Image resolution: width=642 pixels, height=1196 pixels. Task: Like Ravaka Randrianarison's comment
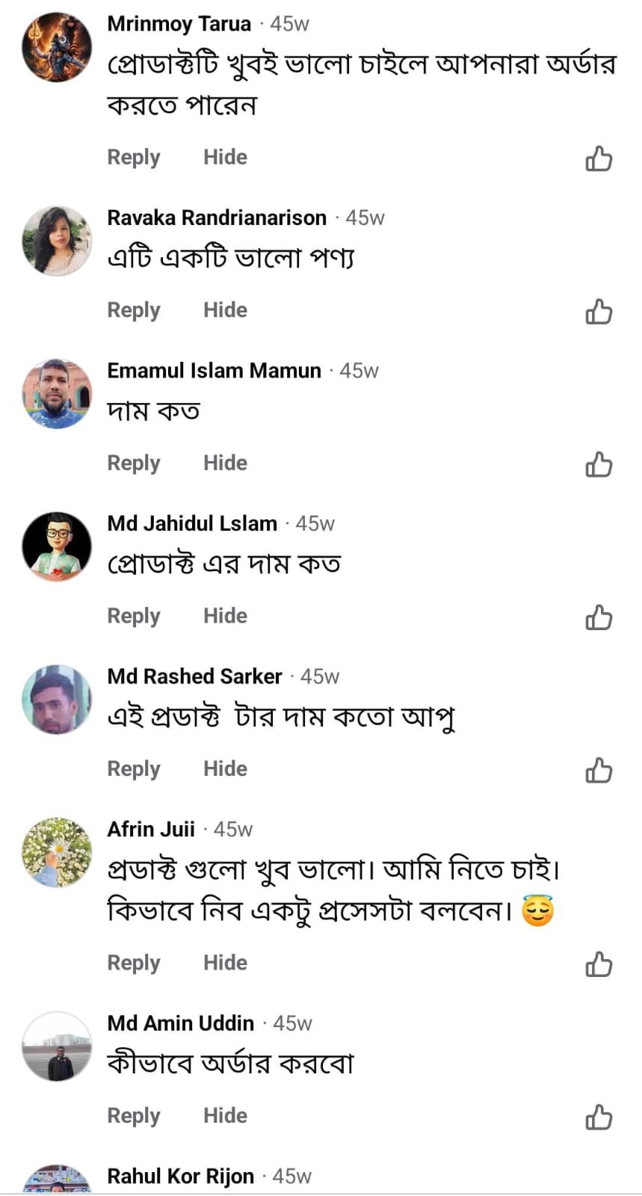click(599, 312)
